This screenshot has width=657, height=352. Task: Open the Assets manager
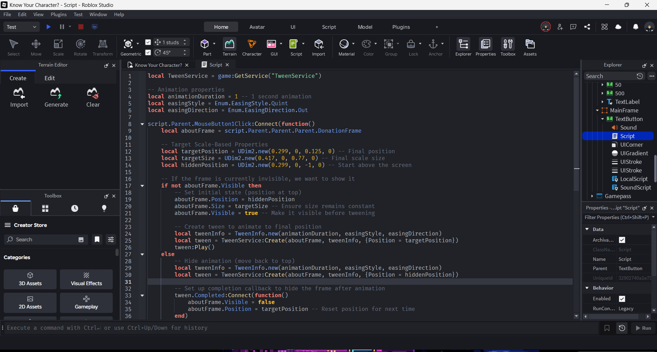click(x=530, y=47)
